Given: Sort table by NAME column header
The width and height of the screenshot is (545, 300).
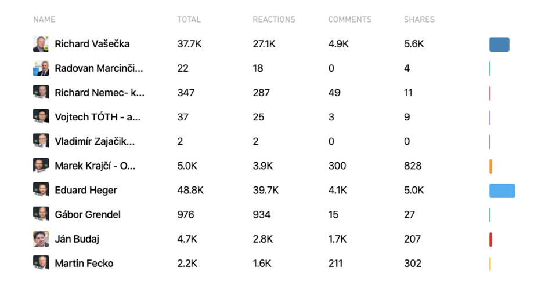Looking at the screenshot, I should click(x=44, y=19).
